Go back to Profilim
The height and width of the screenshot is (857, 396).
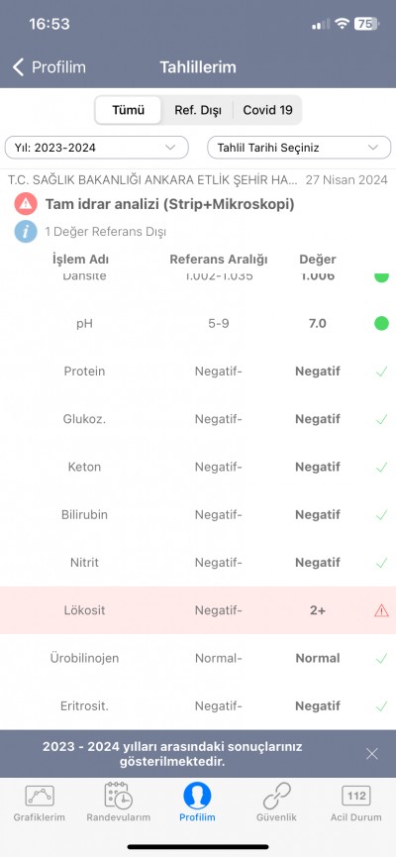click(49, 67)
